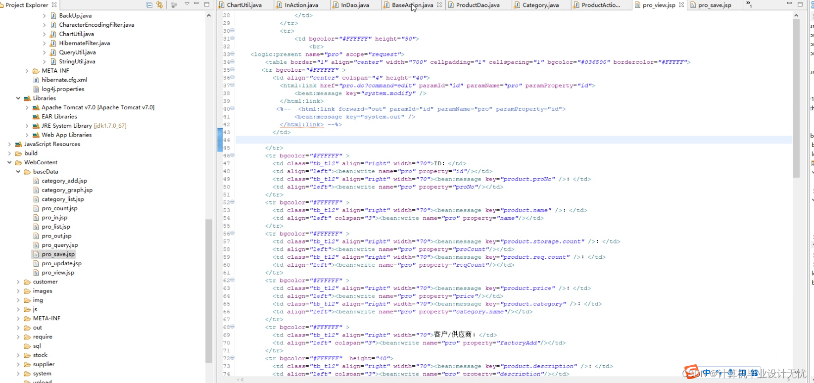Select the pro_in.jsp file icon

[36, 217]
